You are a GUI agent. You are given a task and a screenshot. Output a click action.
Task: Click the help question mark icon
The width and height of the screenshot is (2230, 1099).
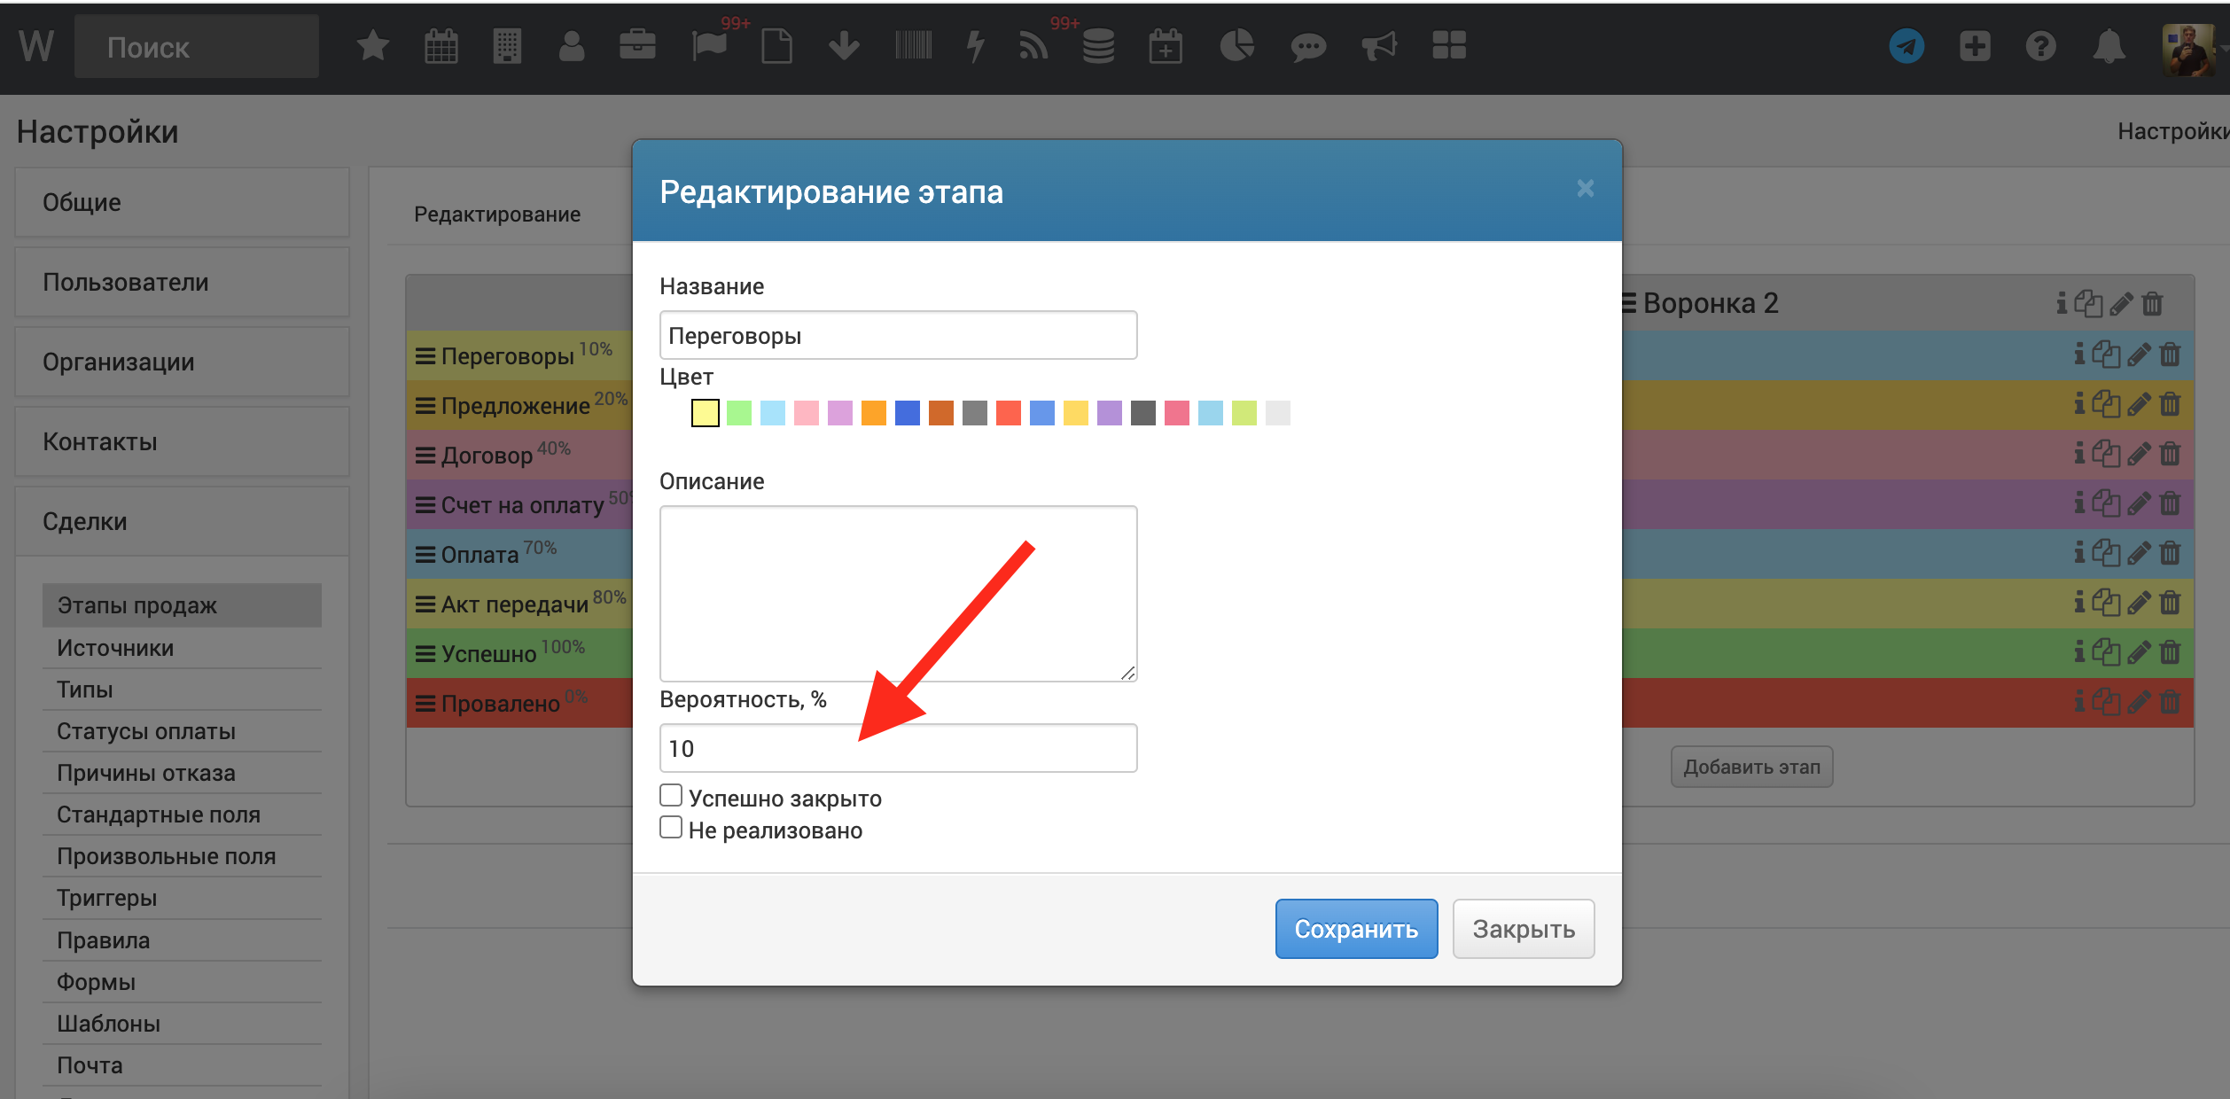point(2040,46)
